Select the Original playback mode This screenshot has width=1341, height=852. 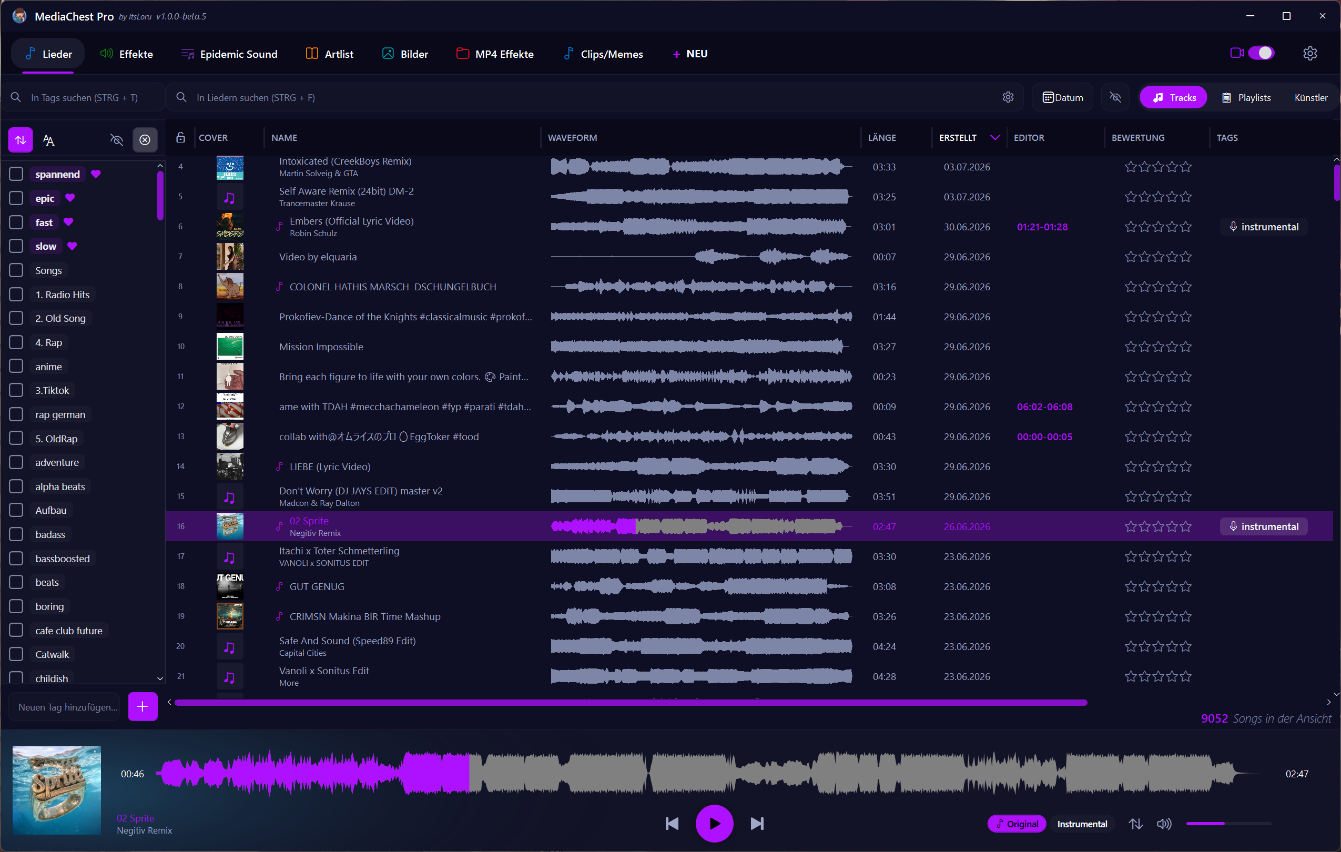1017,824
